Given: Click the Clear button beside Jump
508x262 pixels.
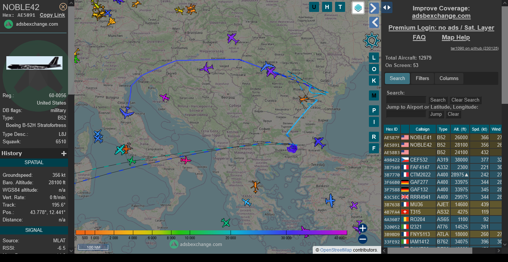Looking at the screenshot, I should point(453,114).
